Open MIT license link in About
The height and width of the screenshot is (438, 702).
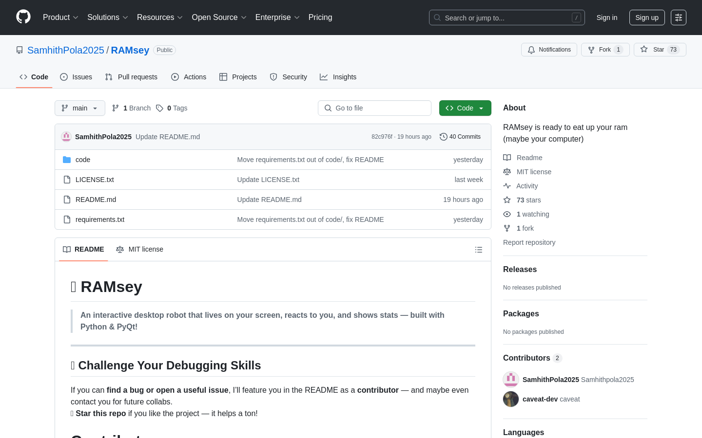527,172
